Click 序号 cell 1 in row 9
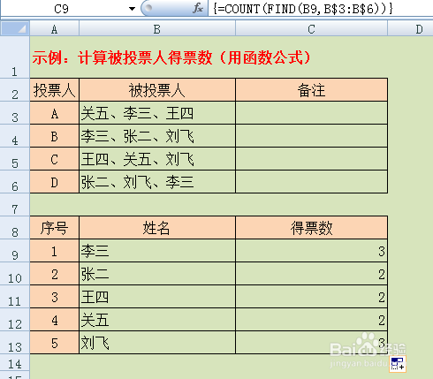 click(x=55, y=251)
